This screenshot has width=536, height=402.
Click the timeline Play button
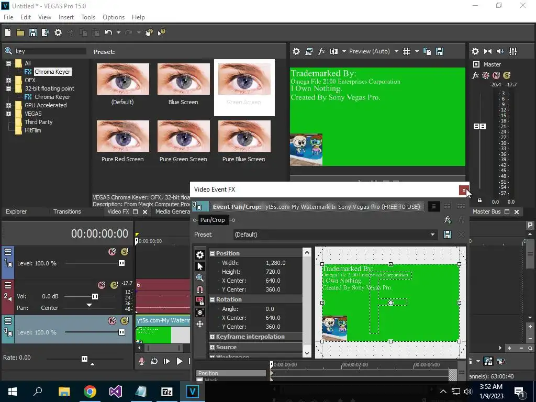coord(179,361)
